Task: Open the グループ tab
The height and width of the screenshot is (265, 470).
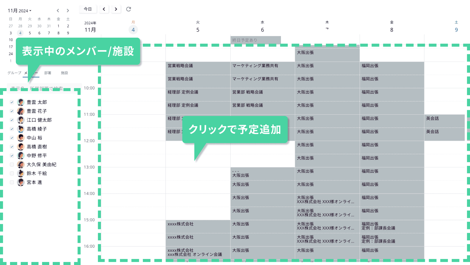Action: [14, 73]
